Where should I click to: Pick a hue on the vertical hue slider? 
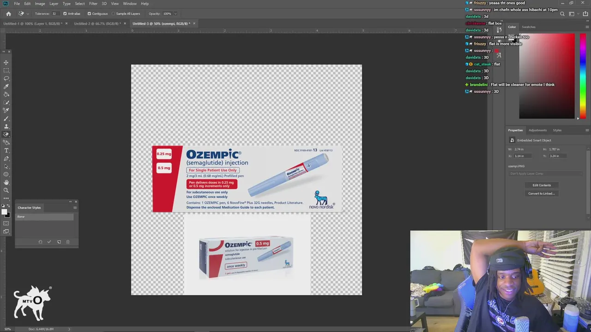583,76
